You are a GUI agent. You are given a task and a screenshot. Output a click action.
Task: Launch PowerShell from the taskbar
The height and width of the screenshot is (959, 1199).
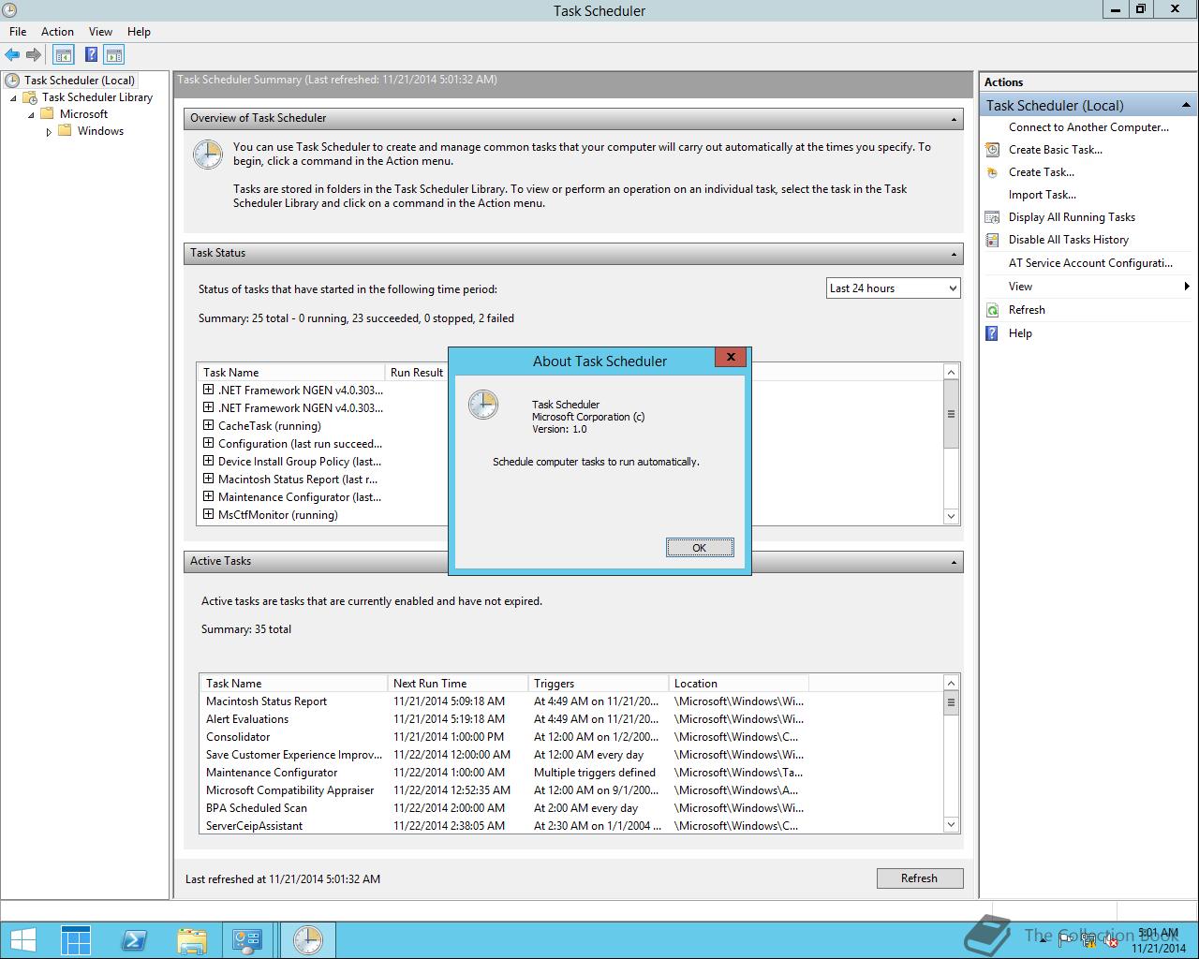[133, 940]
